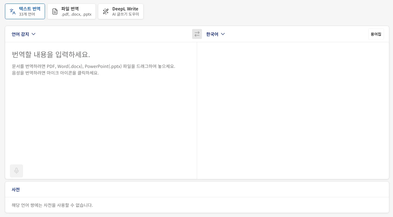Click the language swap arrows icon

pos(197,34)
